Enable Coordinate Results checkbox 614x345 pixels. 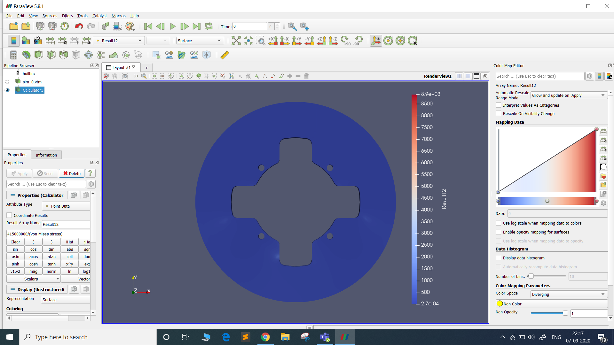(9, 215)
